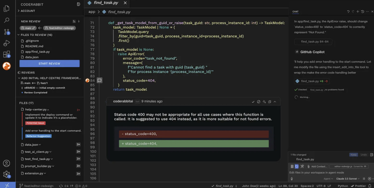This screenshot has width=374, height=188.
Task: Open the Run and Debug panel
Action: 7,43
